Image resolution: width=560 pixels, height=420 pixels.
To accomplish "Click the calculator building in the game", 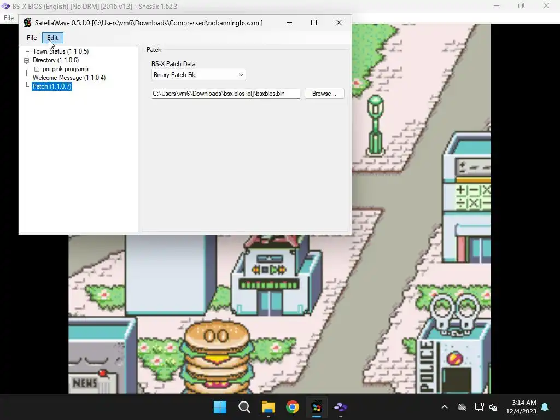I will [467, 197].
